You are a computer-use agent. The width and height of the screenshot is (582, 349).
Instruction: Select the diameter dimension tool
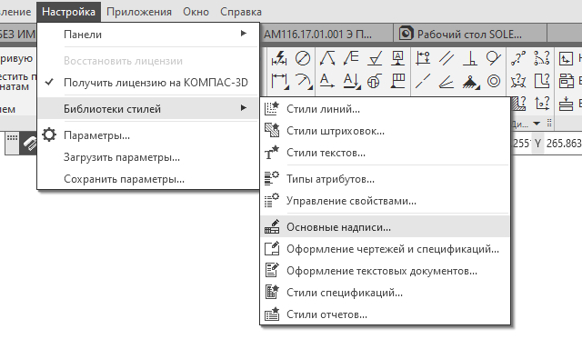click(x=303, y=58)
